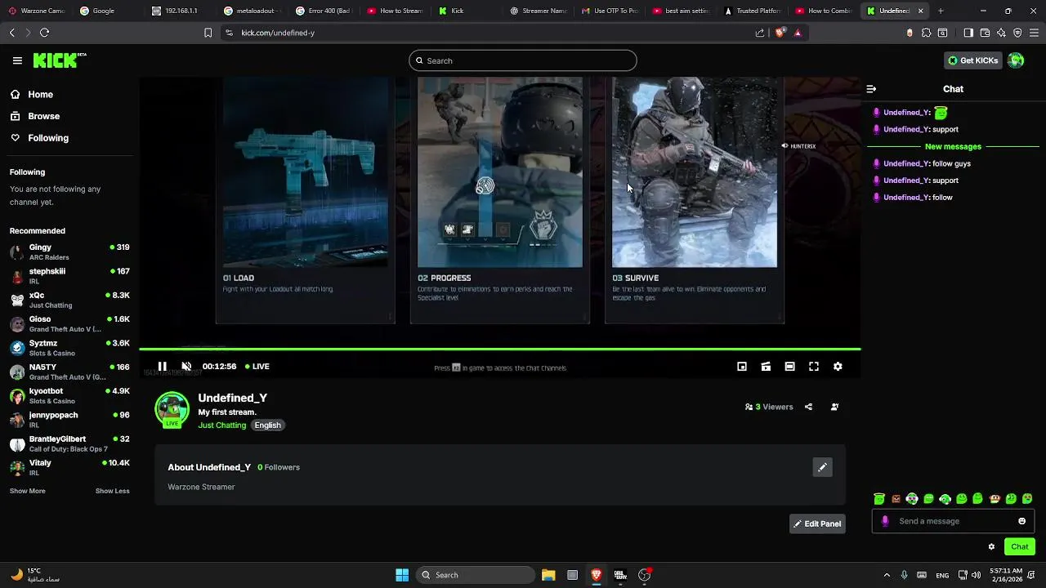Collapse recommended list with Show Less

(112, 491)
